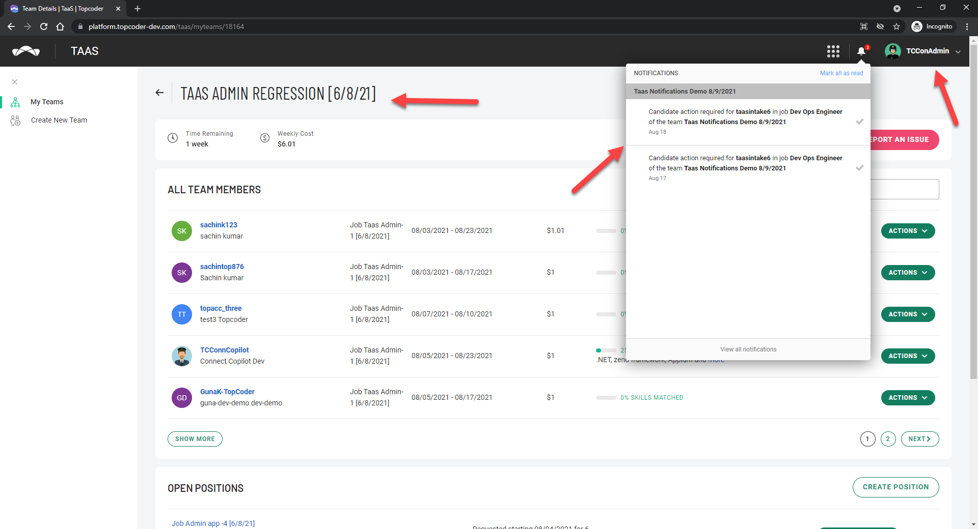Click GunaK-TopCoder's skills matched progress bar
978x529 pixels.
coord(606,398)
